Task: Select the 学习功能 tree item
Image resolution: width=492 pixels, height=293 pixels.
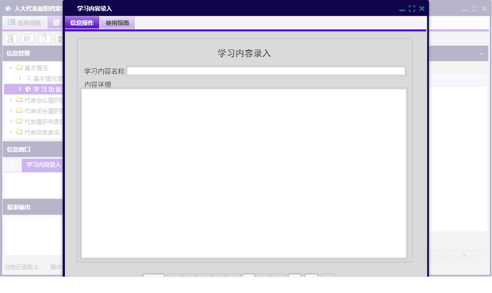Action: pyautogui.click(x=34, y=89)
